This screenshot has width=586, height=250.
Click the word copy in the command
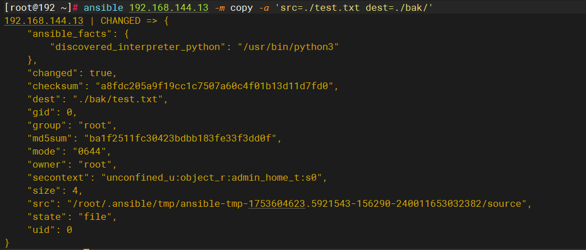click(242, 7)
